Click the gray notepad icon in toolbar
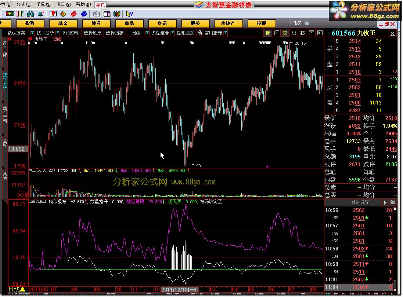 (97, 14)
